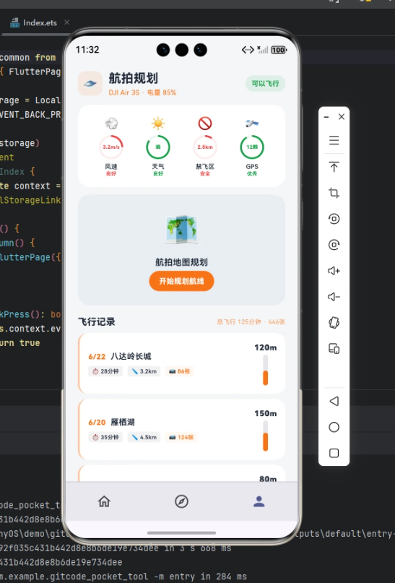Image resolution: width=395 pixels, height=583 pixels.
Task: Tap the 124张 photo count chip
Action: (x=181, y=437)
